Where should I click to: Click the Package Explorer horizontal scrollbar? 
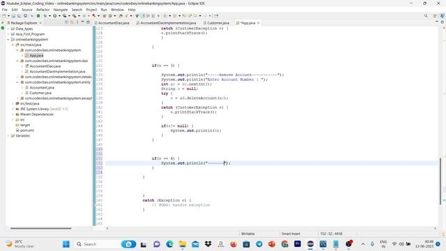point(40,228)
